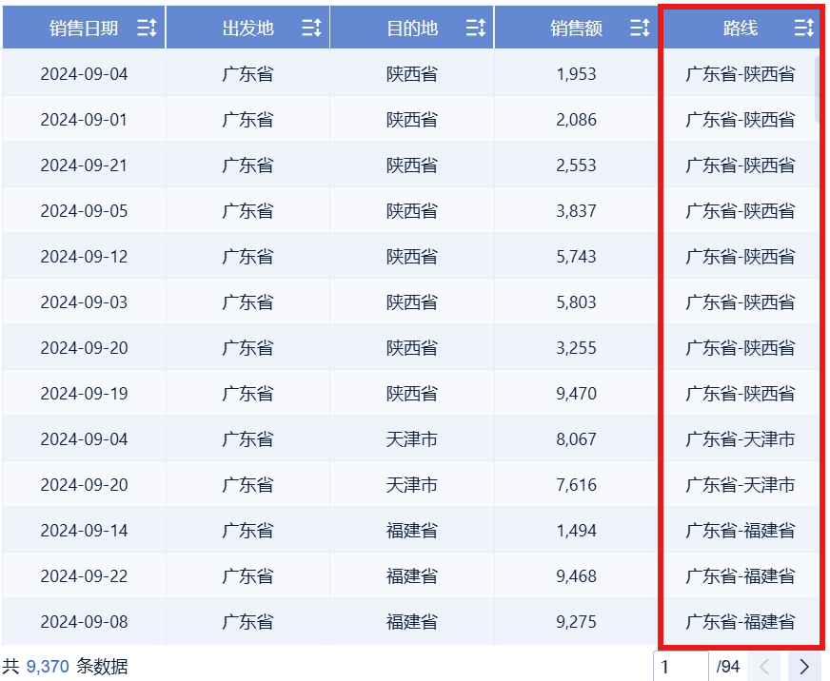Click the date cell 2024-09-19
The width and height of the screenshot is (830, 681).
coord(84,394)
